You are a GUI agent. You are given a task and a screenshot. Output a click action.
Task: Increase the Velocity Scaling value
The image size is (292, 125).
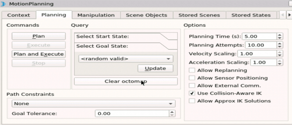point(280,52)
